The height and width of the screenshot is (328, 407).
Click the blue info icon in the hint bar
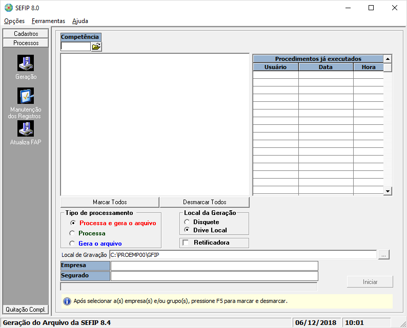click(67, 301)
